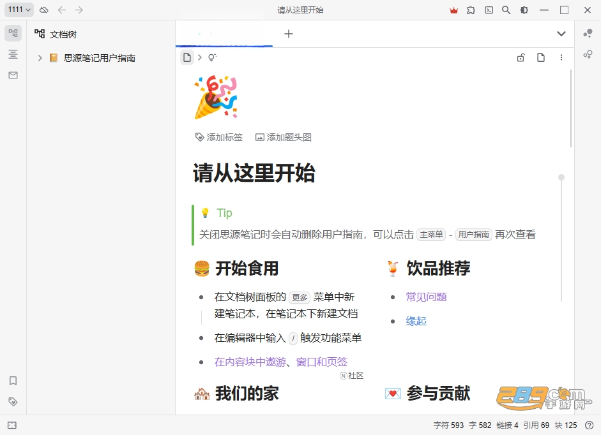Open the graph view dock icon
The image size is (601, 435).
pos(588,34)
